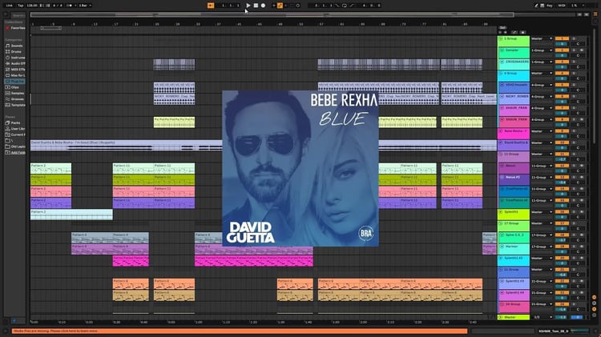Deactivate the Sampler track activator
This screenshot has height=337, width=601.
pos(562,50)
